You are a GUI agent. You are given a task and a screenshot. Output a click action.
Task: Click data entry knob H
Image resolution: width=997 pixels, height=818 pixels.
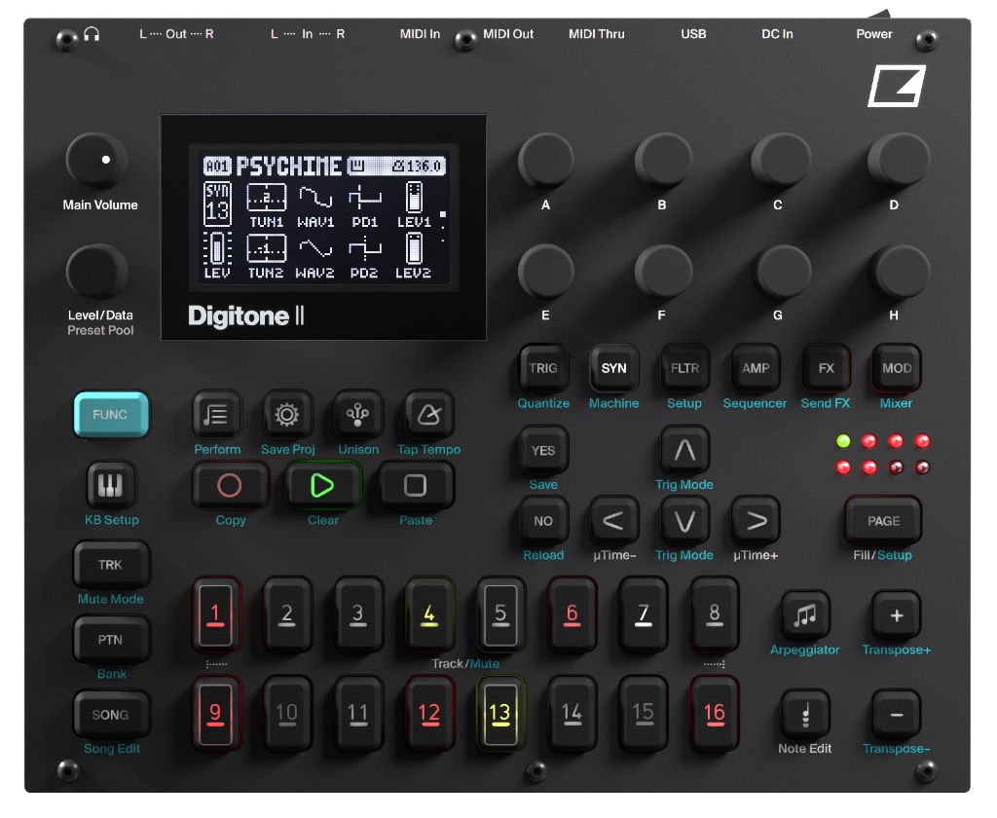(x=897, y=272)
